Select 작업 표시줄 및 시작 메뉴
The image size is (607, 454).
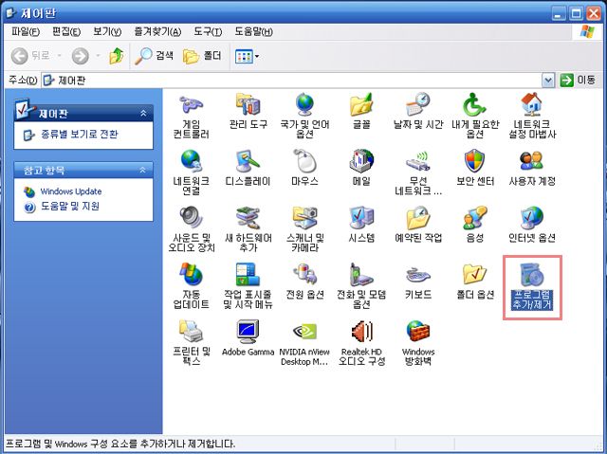pos(248,286)
